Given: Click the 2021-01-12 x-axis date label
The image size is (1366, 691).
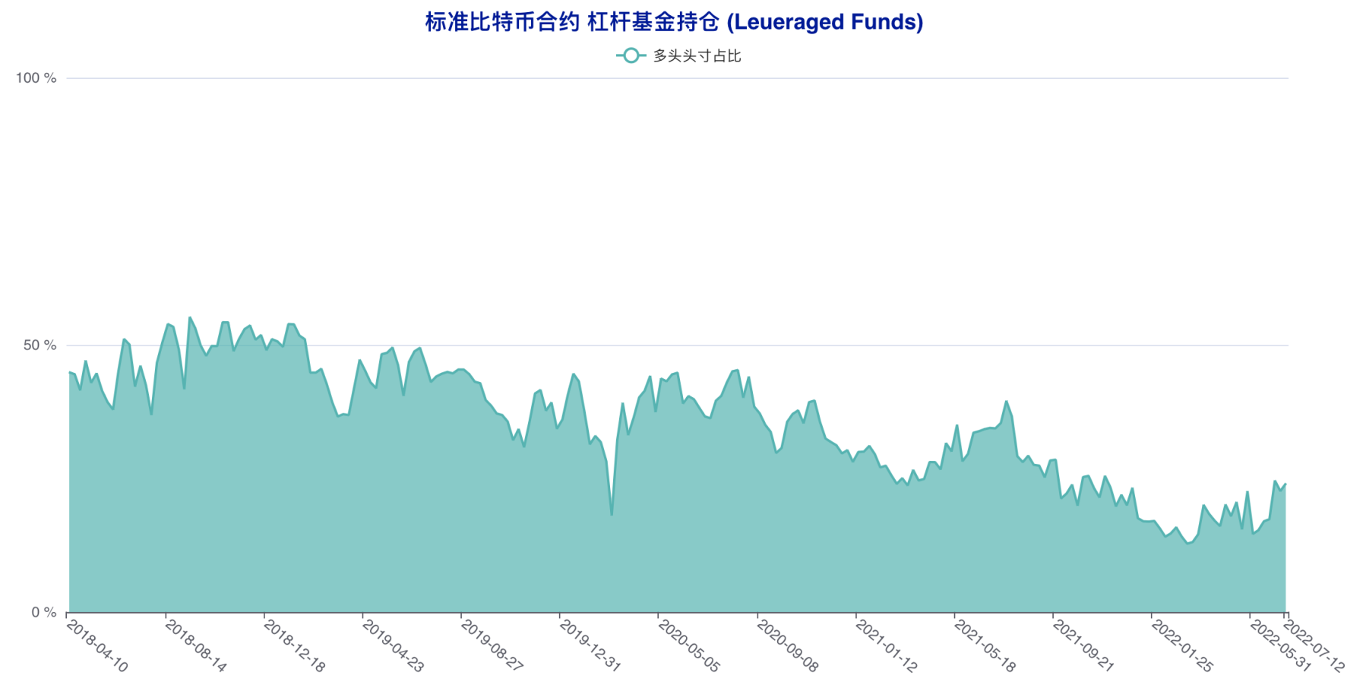Looking at the screenshot, I should [x=887, y=646].
